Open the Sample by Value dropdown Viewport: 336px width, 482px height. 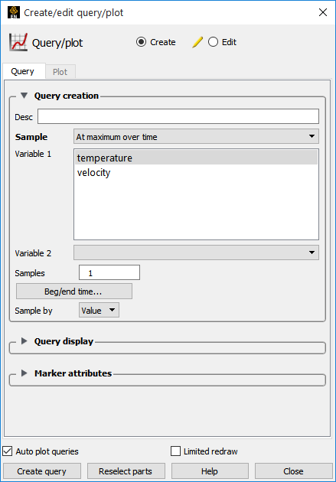click(x=99, y=310)
